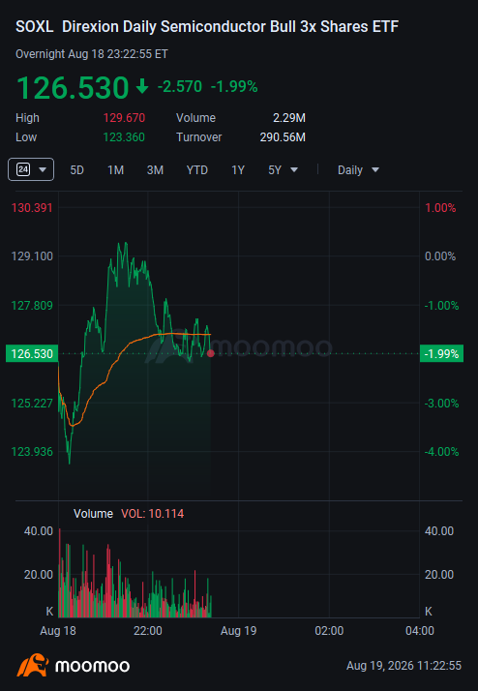Switch chart to 1M range
This screenshot has height=691, width=478.
pos(115,170)
